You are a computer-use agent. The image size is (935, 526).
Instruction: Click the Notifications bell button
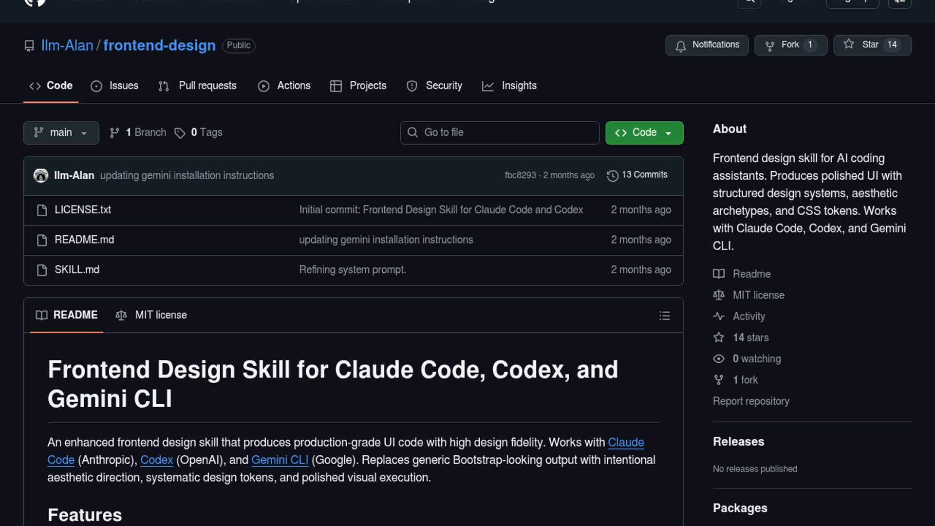(x=707, y=45)
